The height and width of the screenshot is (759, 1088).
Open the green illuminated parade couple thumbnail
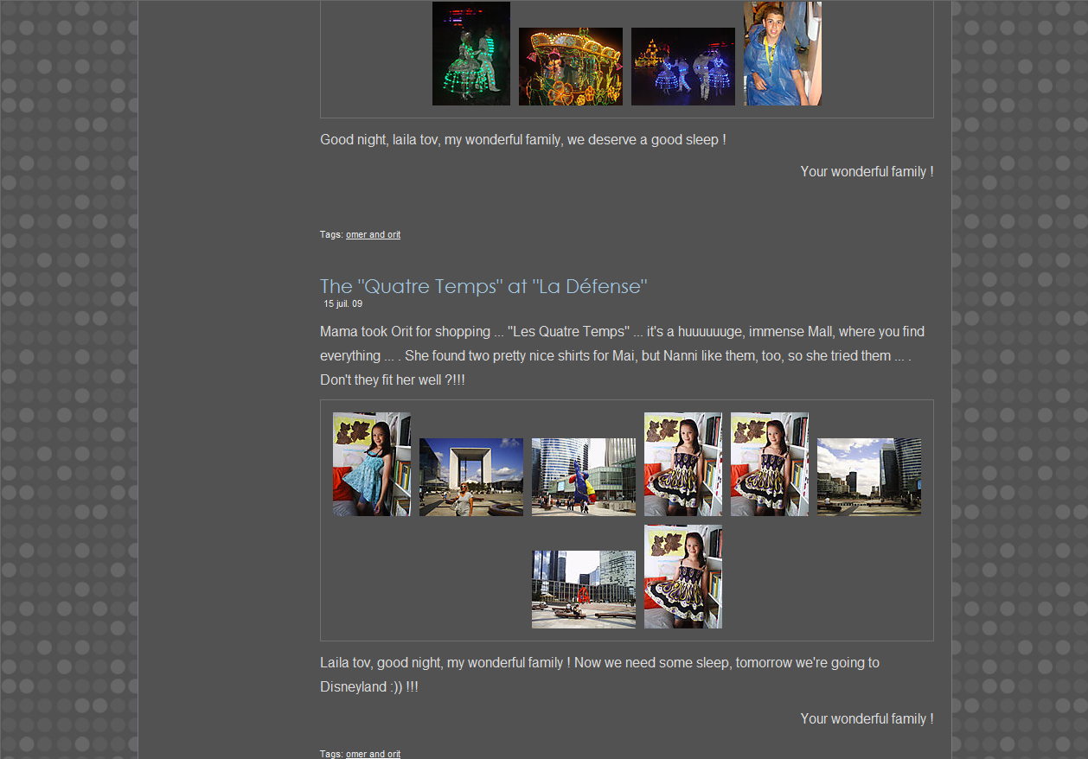470,54
